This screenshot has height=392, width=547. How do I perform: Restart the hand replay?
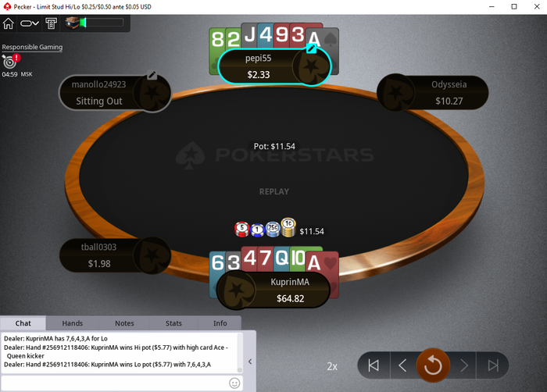click(433, 365)
